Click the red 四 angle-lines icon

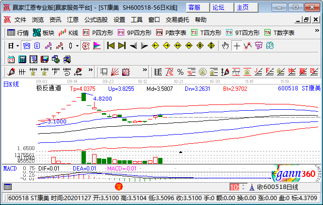pyautogui.click(x=314, y=72)
